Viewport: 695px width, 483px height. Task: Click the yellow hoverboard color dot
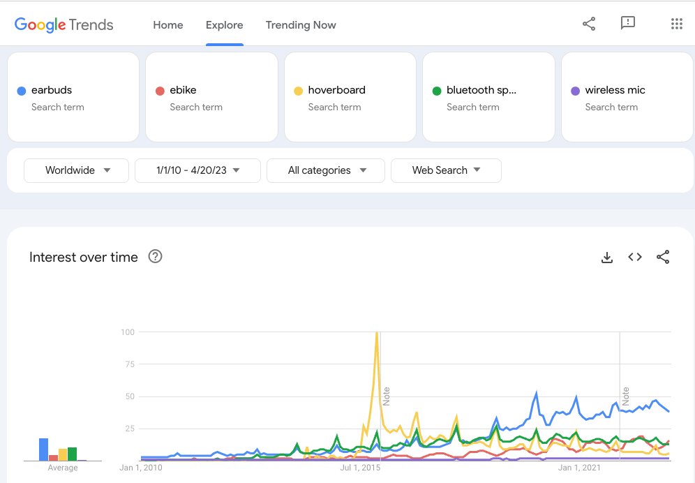point(298,91)
